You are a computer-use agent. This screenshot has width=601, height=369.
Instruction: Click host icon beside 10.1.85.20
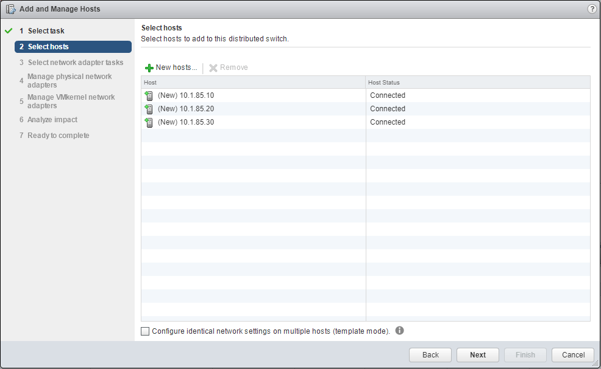pos(149,109)
